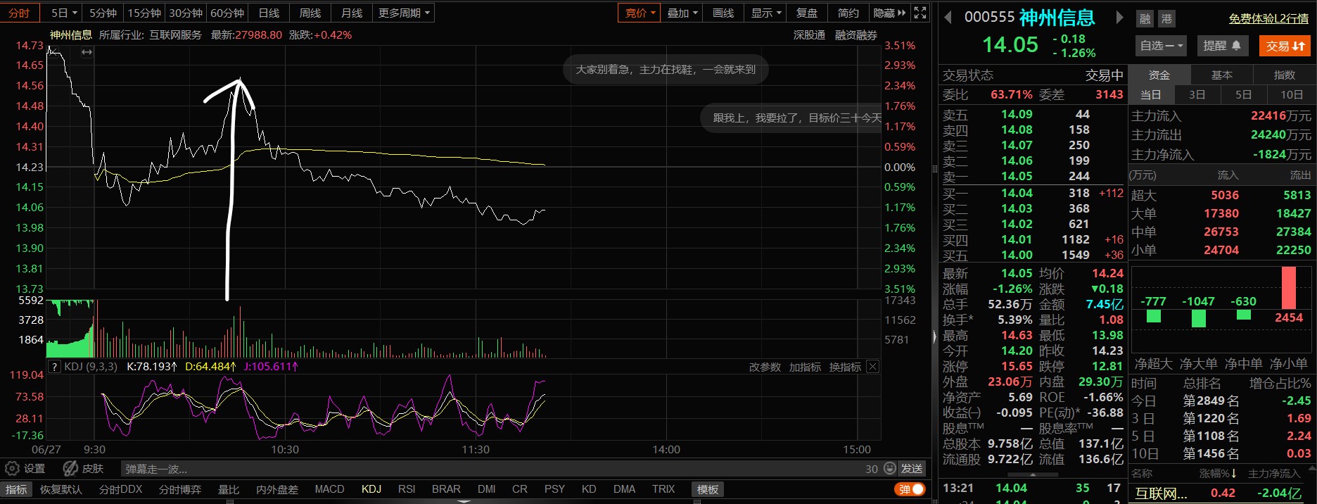Viewport: 1317px width, 504px height.
Task: Open the orange 交易 trade button
Action: pyautogui.click(x=1285, y=46)
